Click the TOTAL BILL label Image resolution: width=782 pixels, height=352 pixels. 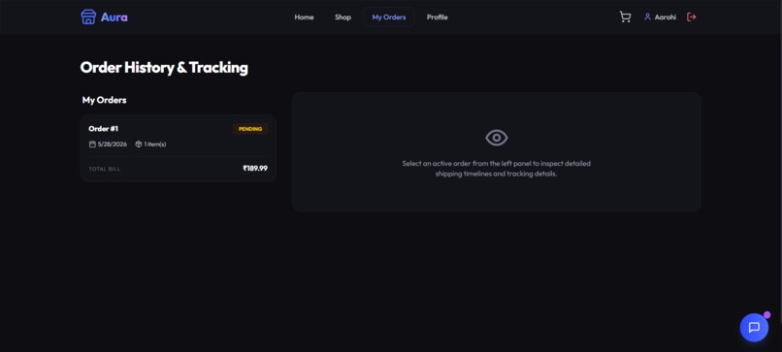[105, 169]
